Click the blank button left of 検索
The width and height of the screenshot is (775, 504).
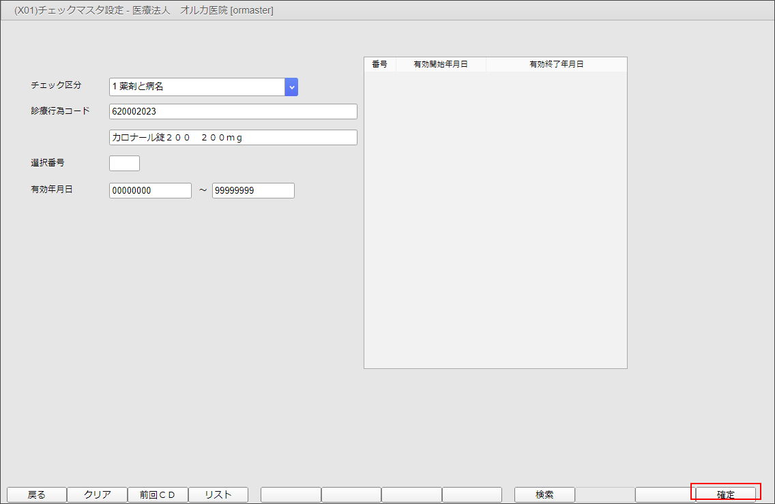pyautogui.click(x=472, y=494)
